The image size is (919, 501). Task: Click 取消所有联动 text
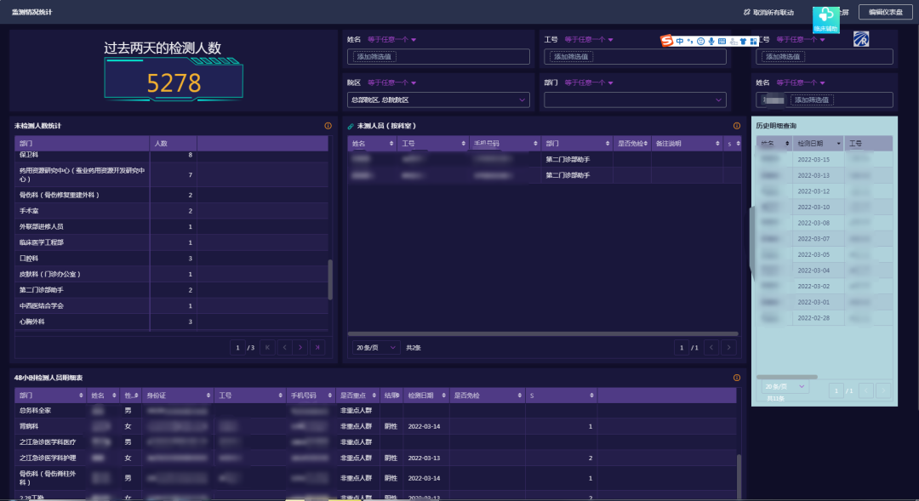(x=773, y=12)
